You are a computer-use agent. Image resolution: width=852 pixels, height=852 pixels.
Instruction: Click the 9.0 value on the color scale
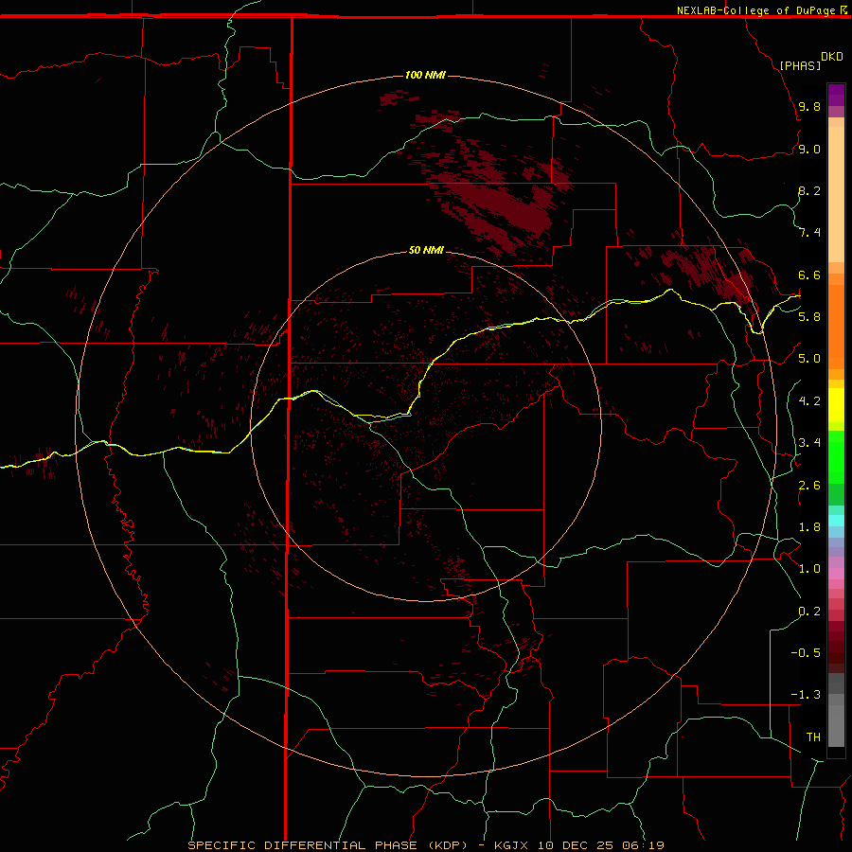point(809,149)
